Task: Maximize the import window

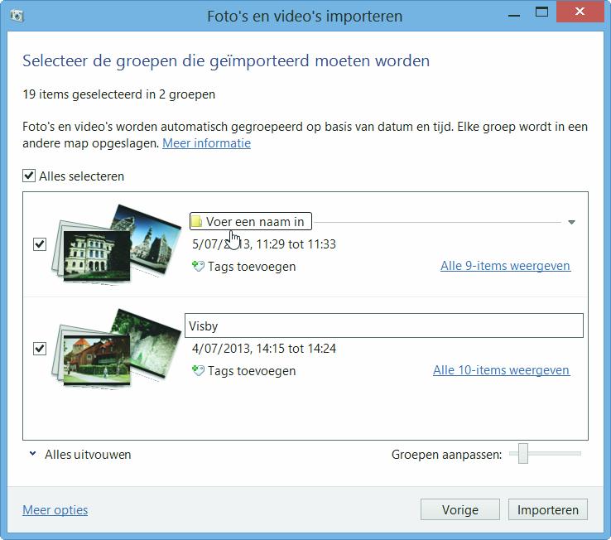Action: (x=541, y=12)
